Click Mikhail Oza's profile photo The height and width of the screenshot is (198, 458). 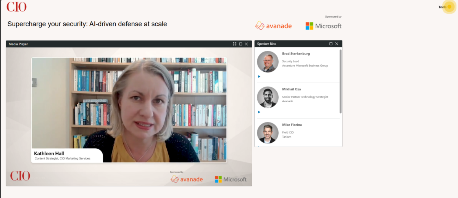268,97
